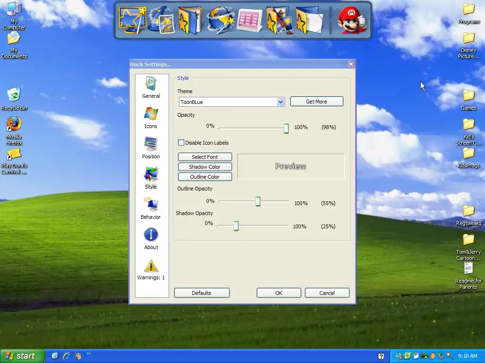
Task: Cancel the Dock Settings dialog
Action: tap(327, 293)
